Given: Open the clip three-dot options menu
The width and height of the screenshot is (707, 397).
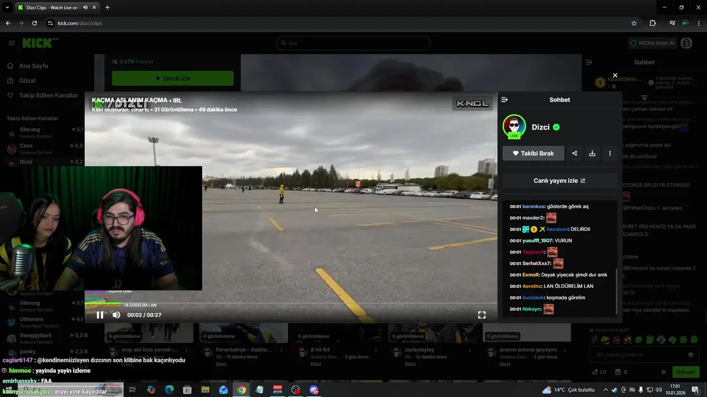Looking at the screenshot, I should pyautogui.click(x=610, y=153).
